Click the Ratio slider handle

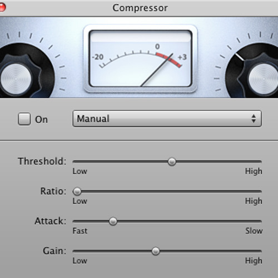coord(77,191)
